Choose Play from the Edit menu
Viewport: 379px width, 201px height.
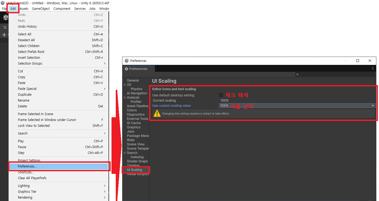pyautogui.click(x=59, y=141)
